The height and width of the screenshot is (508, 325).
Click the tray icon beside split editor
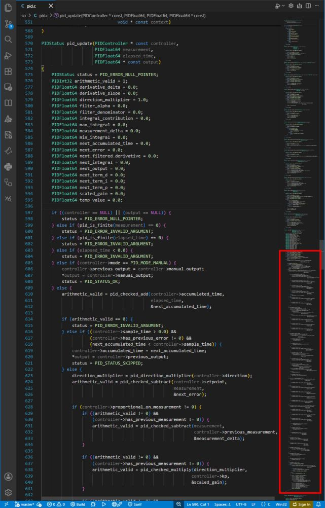click(x=300, y=6)
